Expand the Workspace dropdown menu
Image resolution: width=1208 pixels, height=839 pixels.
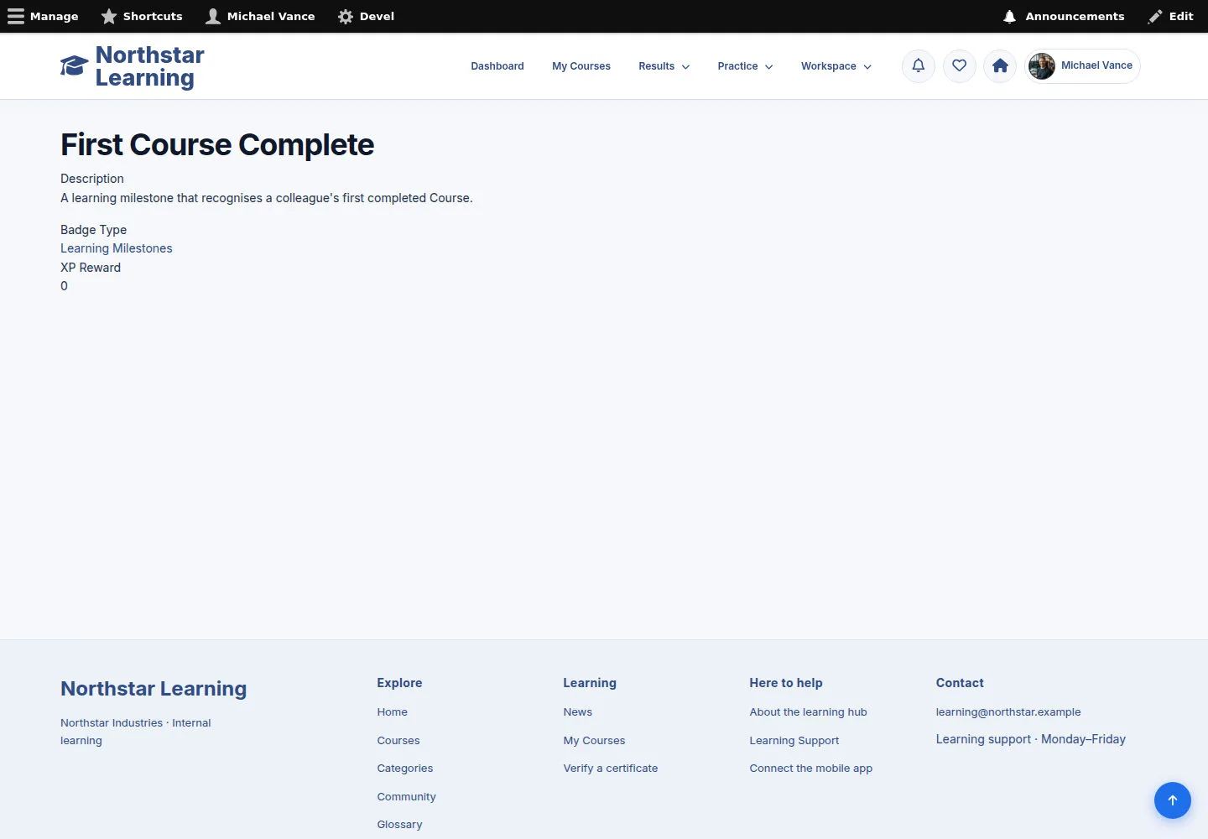coord(836,66)
